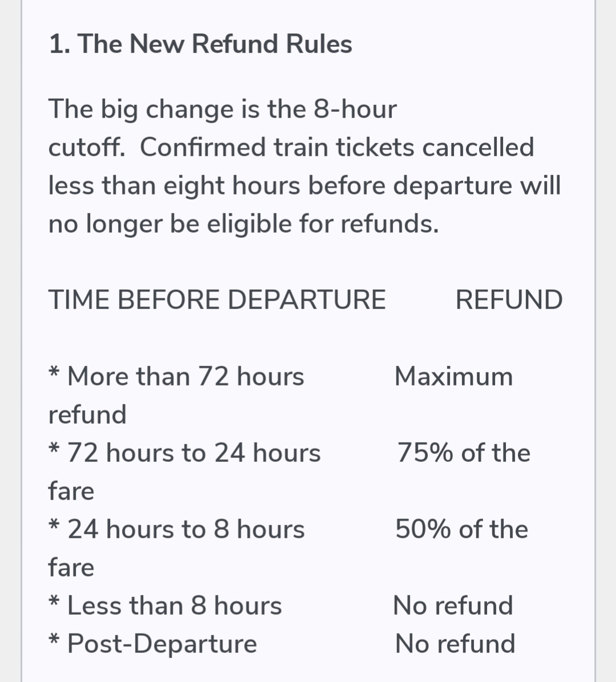Select the "Less than 8 hours" row label
This screenshot has width=616, height=682.
point(175,606)
